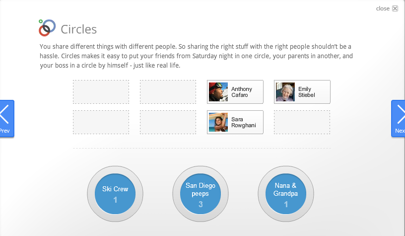Open the San Diego peeps circle
The height and width of the screenshot is (236, 405).
coord(201,194)
